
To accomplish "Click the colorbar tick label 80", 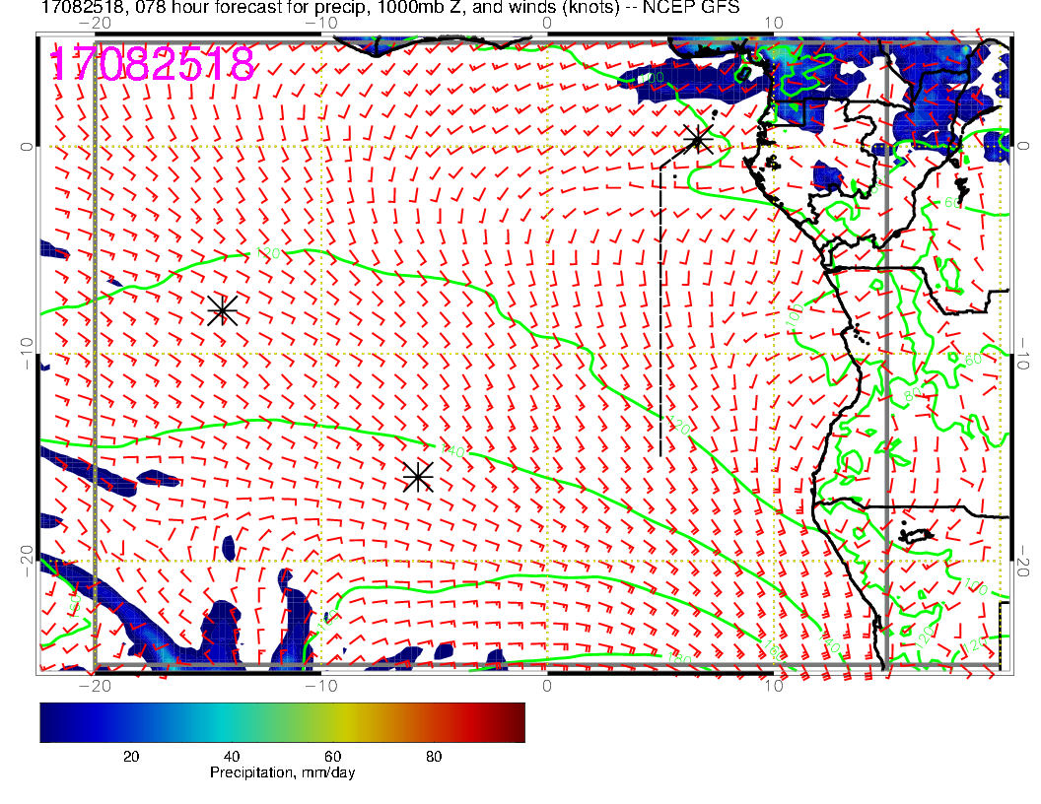I will [x=433, y=756].
